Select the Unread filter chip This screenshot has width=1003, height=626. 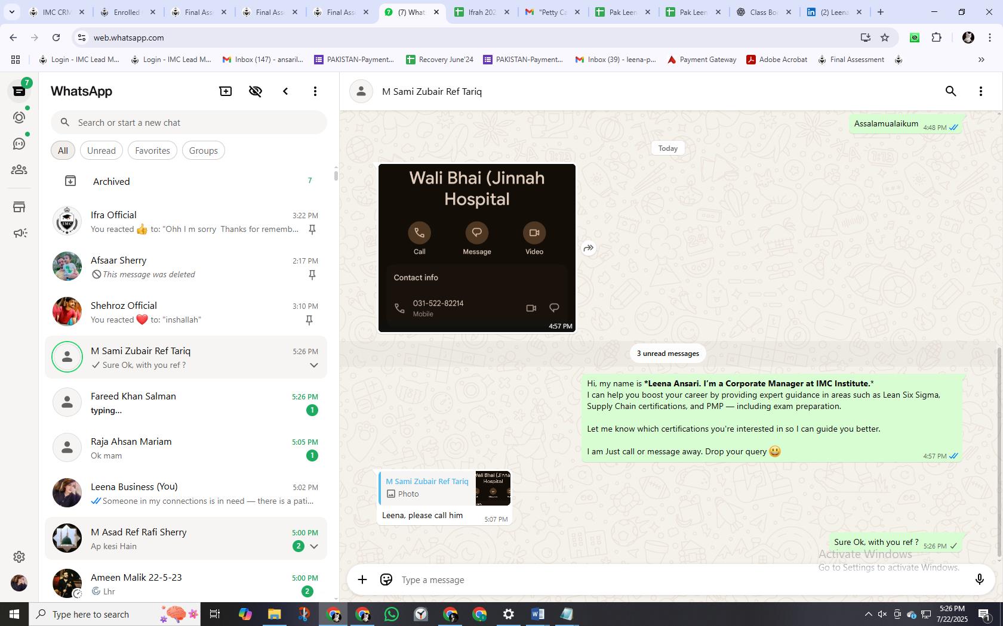point(101,150)
